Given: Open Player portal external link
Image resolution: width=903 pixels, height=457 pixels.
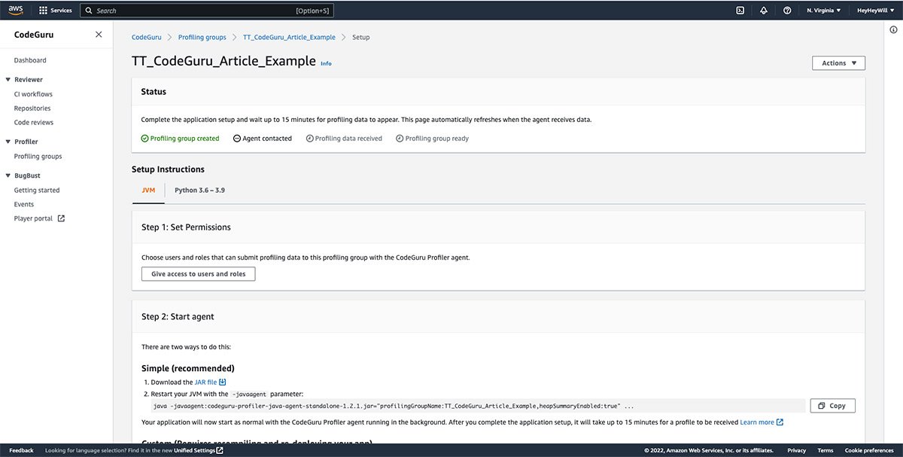Looking at the screenshot, I should [x=39, y=218].
